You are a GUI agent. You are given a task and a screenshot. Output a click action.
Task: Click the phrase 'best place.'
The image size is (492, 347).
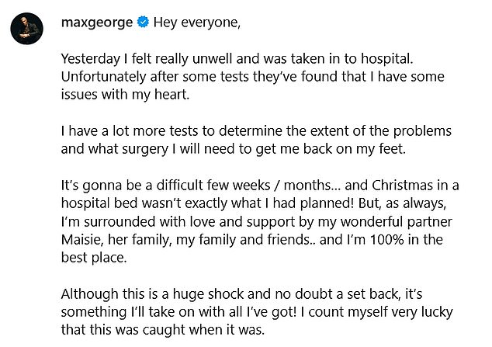pyautogui.click(x=94, y=258)
